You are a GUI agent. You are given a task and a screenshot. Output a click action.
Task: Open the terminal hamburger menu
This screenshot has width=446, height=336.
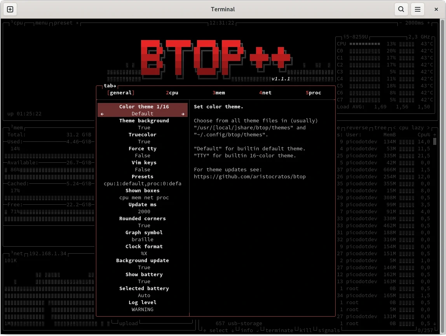pyautogui.click(x=418, y=9)
